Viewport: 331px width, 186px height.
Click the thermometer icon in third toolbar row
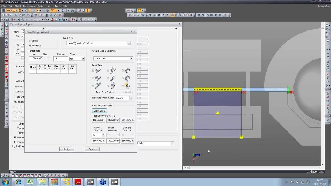click(40, 19)
